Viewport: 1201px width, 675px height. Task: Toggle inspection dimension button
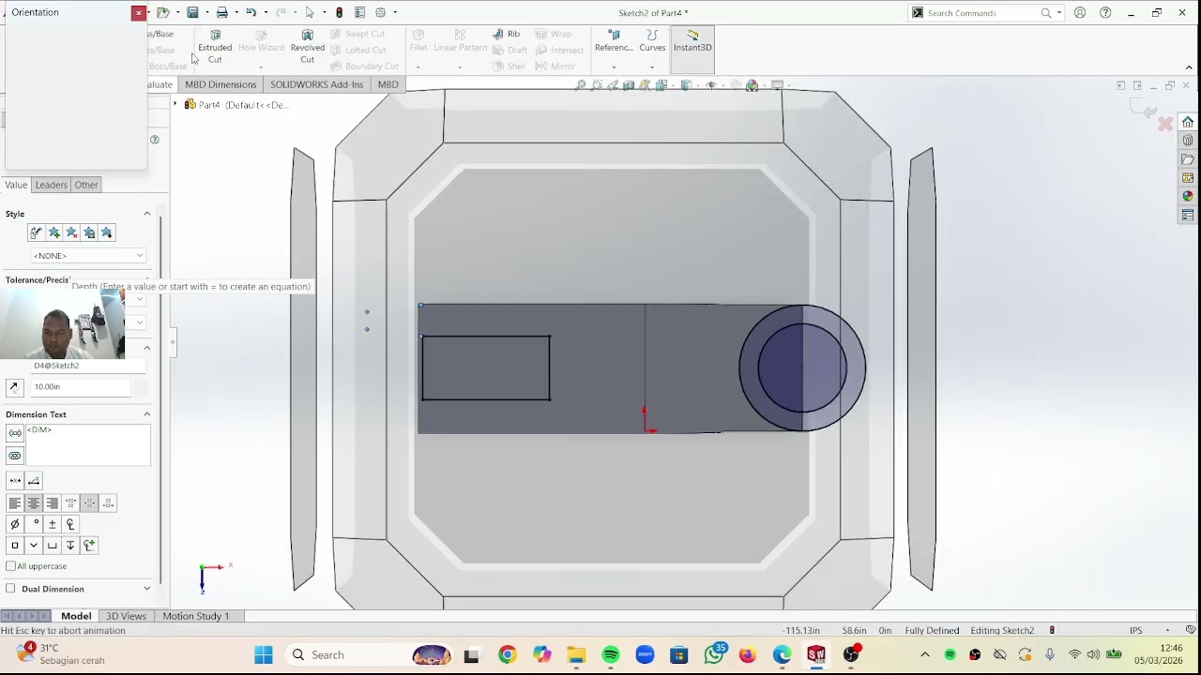point(14,456)
